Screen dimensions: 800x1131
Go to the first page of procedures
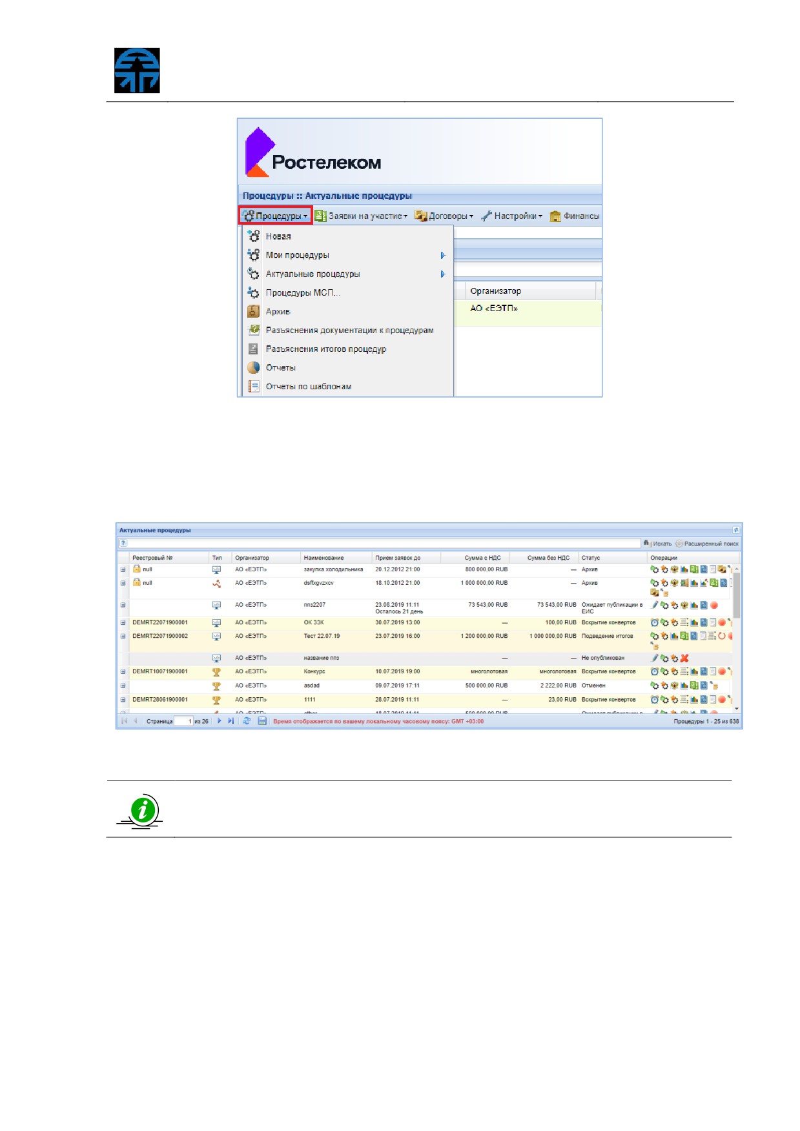(x=124, y=721)
